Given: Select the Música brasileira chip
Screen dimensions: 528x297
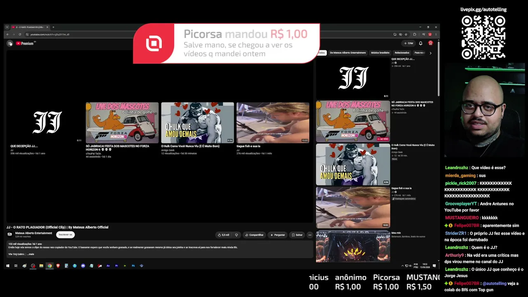Looking at the screenshot, I should [x=380, y=53].
